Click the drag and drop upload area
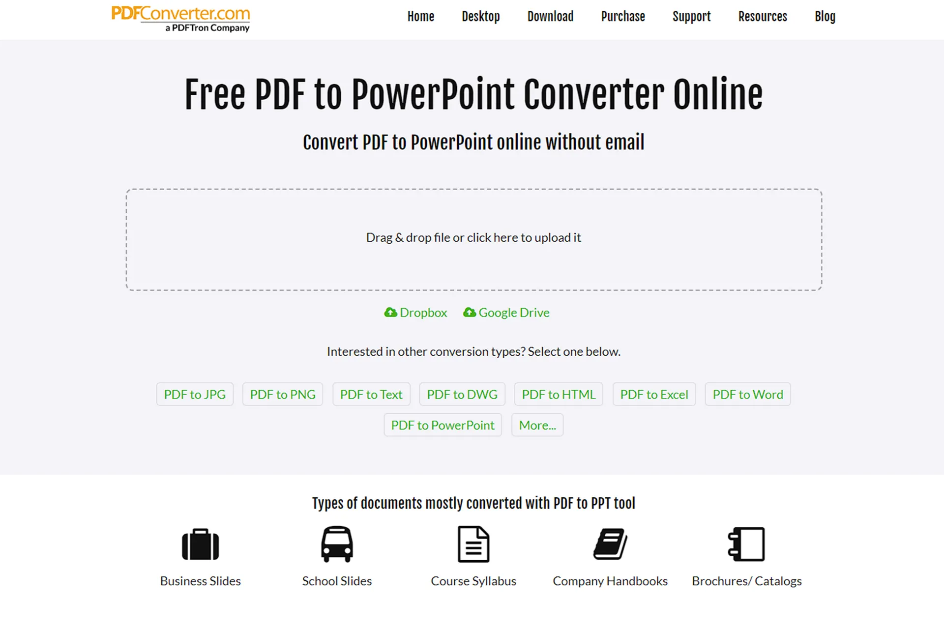Image resolution: width=944 pixels, height=629 pixels. click(474, 238)
